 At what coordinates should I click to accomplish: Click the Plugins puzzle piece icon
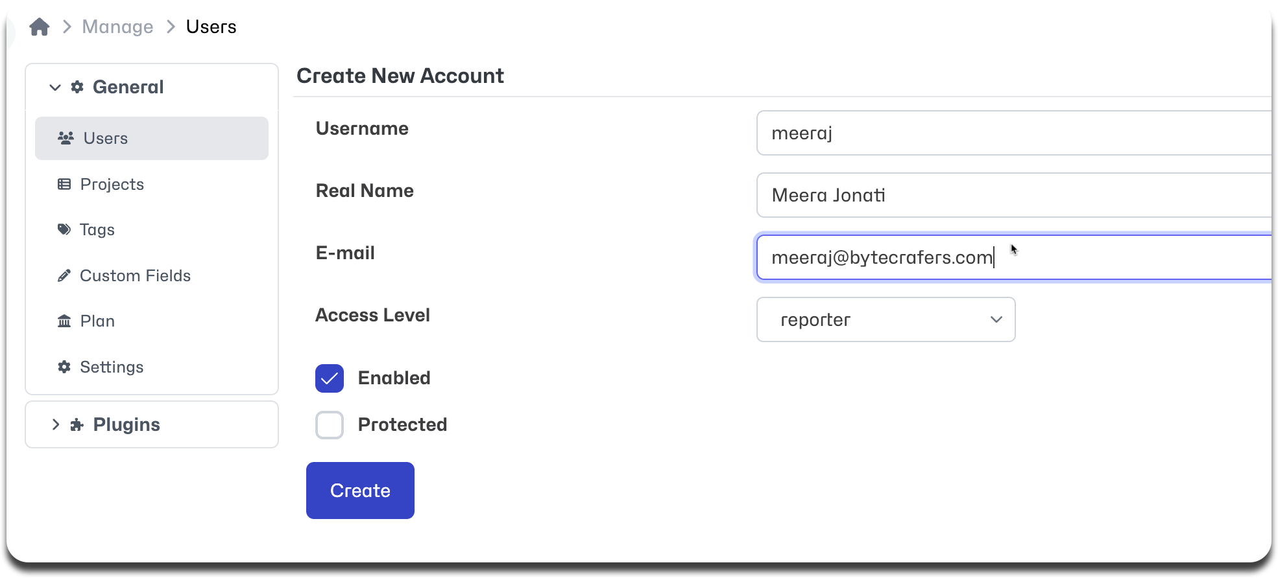pyautogui.click(x=77, y=424)
